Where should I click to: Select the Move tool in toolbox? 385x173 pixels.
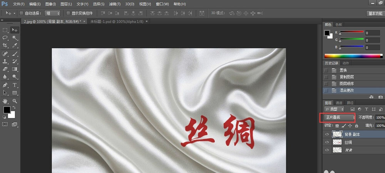(15, 30)
